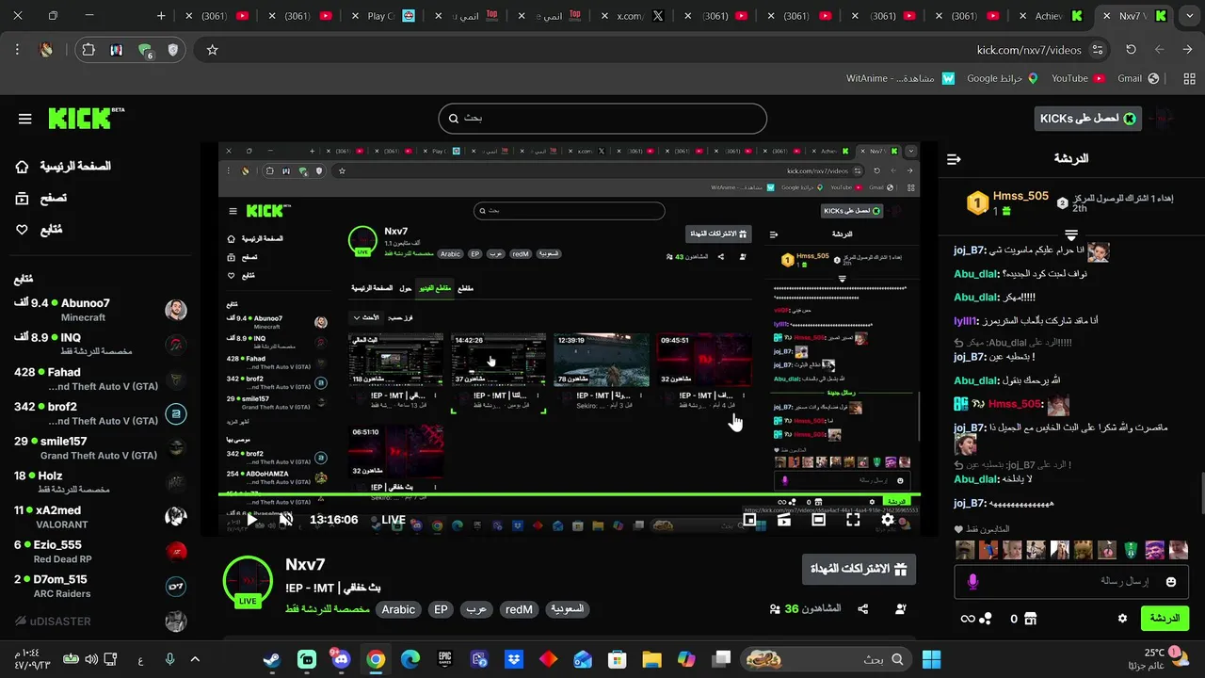
Task: Collapse the chat panel arrow
Action: 954,159
